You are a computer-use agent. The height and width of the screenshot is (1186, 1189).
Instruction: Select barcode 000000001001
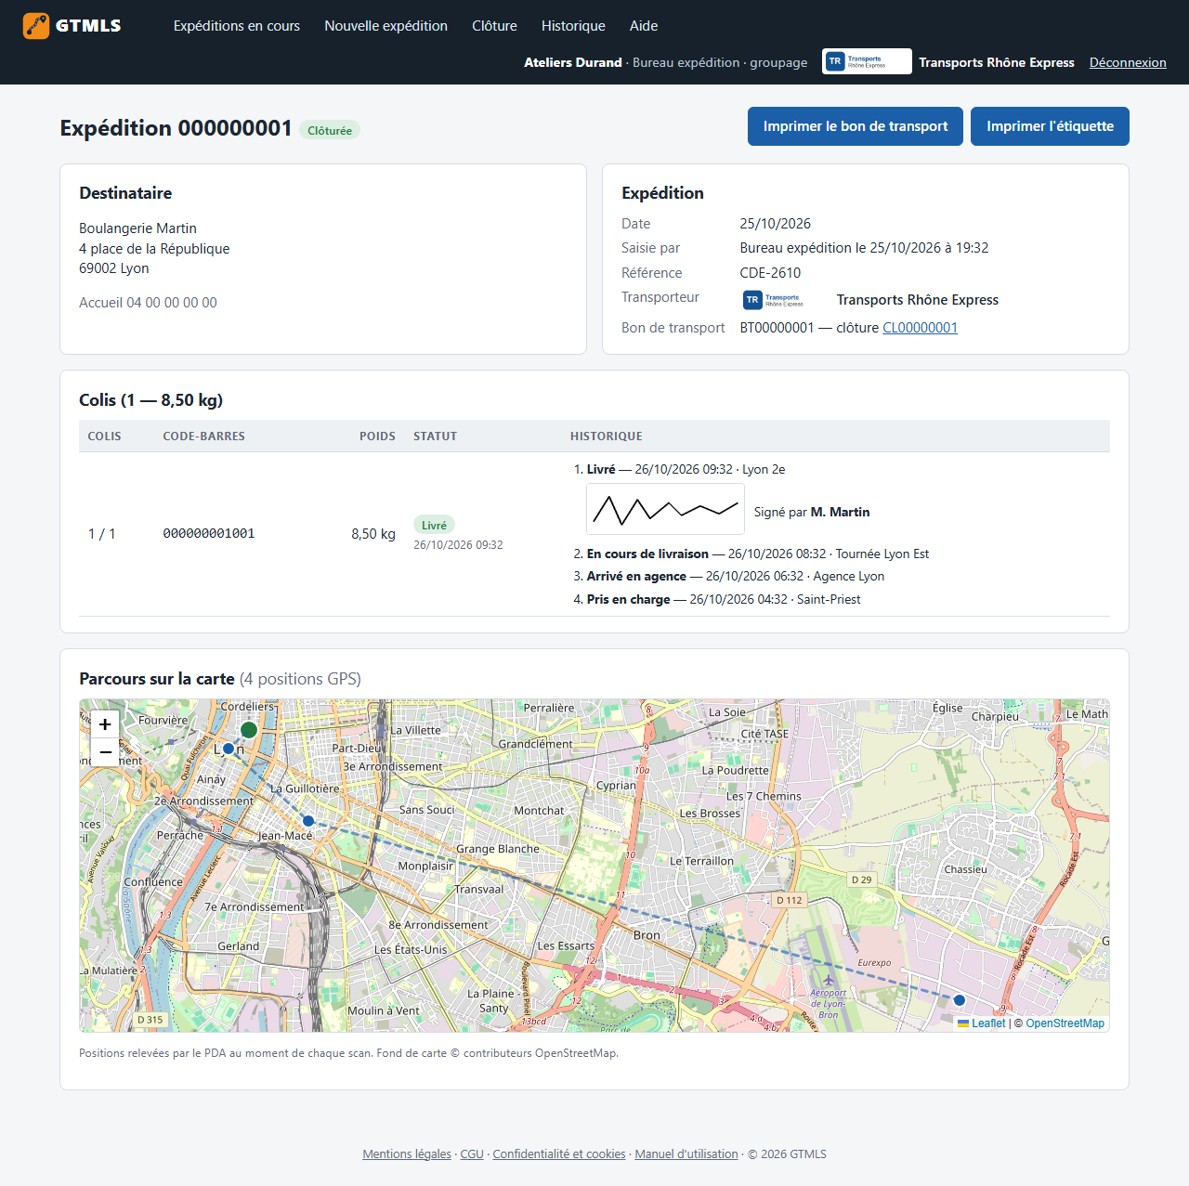(209, 534)
